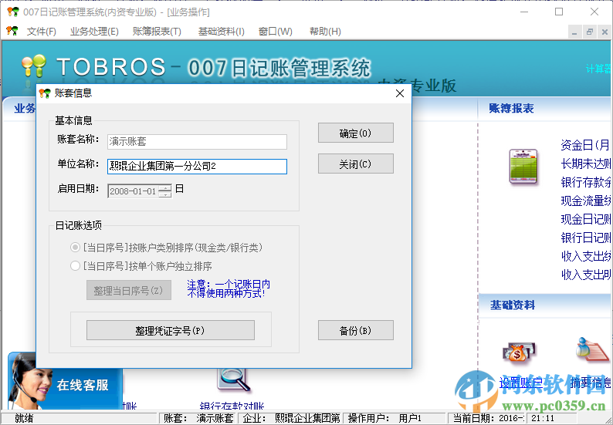Click the green report sheet icon
Image resolution: width=613 pixels, height=425 pixels.
pyautogui.click(x=523, y=167)
